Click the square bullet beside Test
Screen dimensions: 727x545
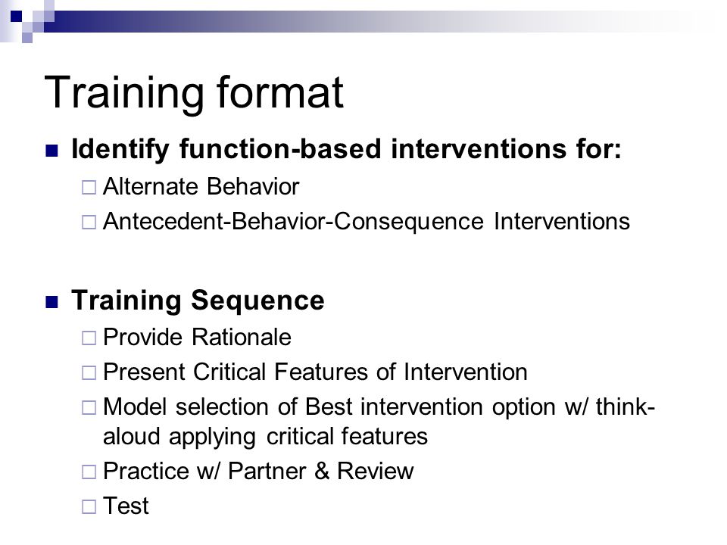[89, 506]
